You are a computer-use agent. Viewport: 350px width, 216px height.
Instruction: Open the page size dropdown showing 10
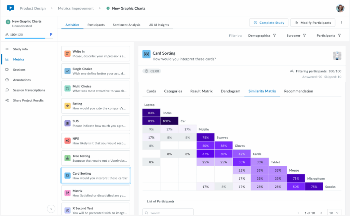tap(334, 212)
